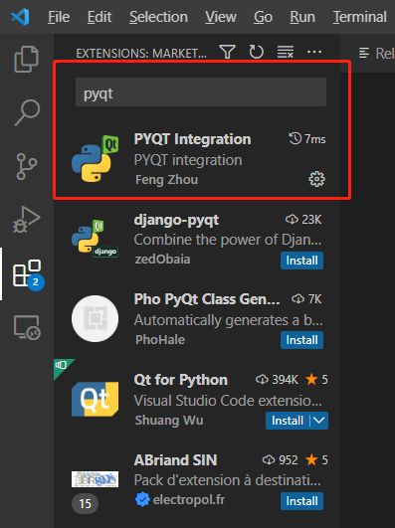Open Run and Debug view icon
Viewport: 395px width, 528px height.
26,220
